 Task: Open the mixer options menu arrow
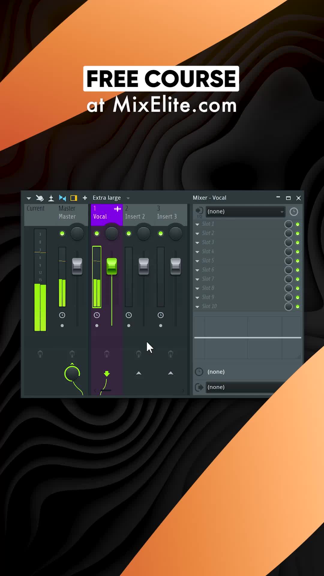click(x=29, y=198)
